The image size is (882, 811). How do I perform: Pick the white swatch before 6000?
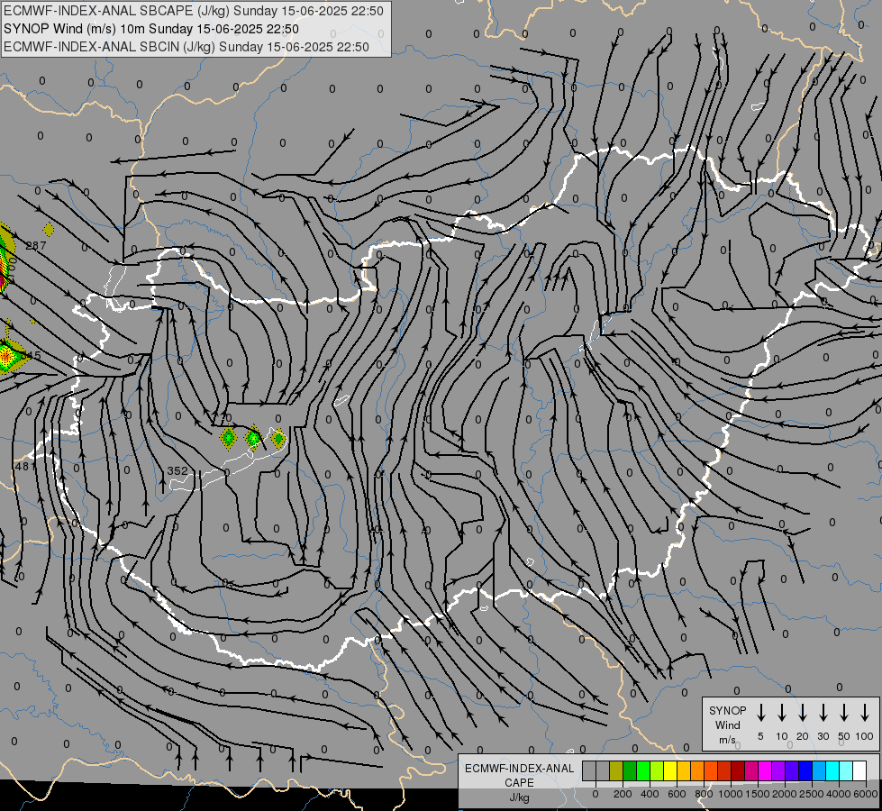tap(859, 770)
